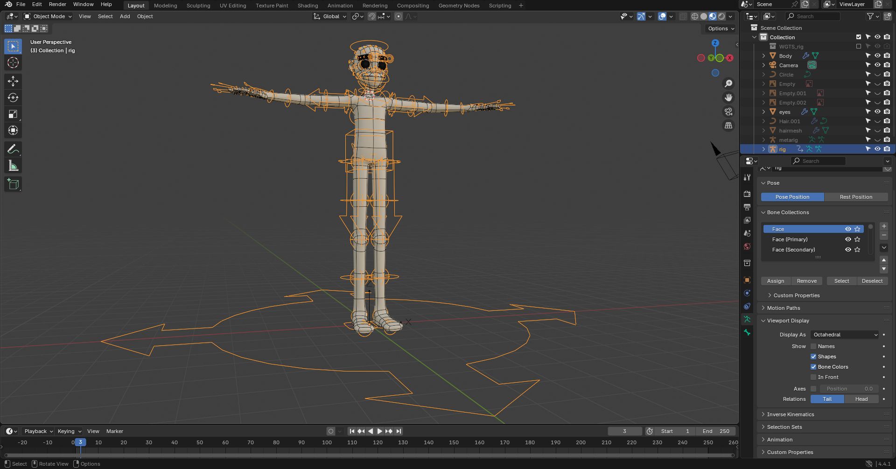Click the Assign button
The width and height of the screenshot is (896, 469).
coord(776,281)
